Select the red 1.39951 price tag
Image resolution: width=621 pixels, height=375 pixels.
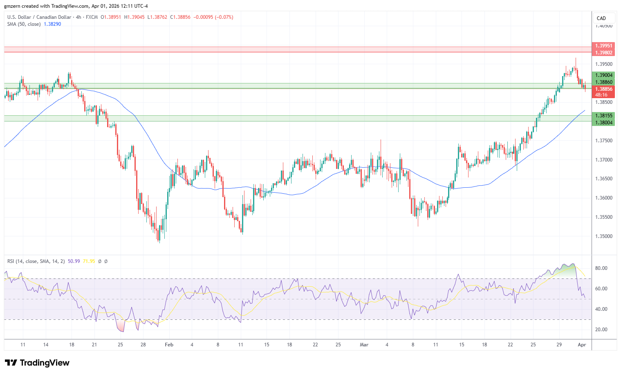point(603,46)
